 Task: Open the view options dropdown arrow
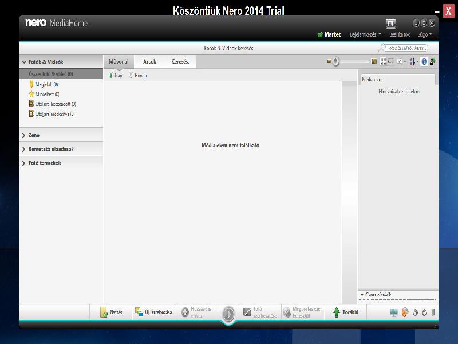pyautogui.click(x=405, y=61)
